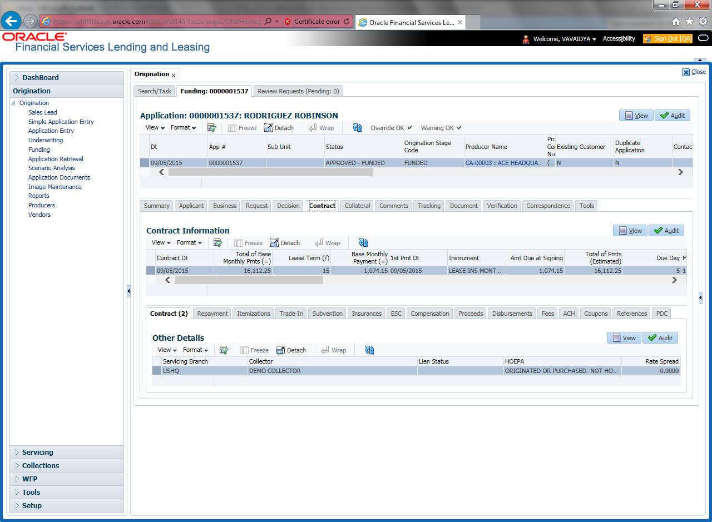
Task: Toggle the Override OK checkmark
Action: (410, 128)
